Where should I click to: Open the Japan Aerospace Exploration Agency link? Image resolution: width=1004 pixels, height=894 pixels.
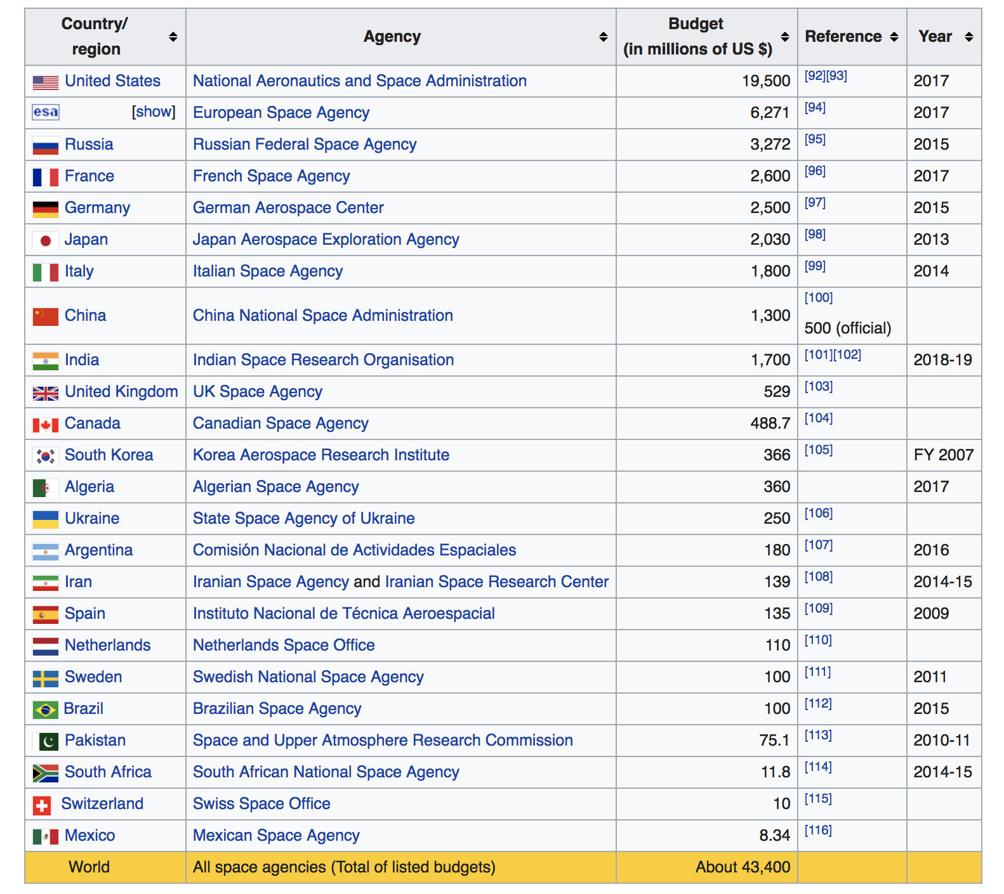326,240
